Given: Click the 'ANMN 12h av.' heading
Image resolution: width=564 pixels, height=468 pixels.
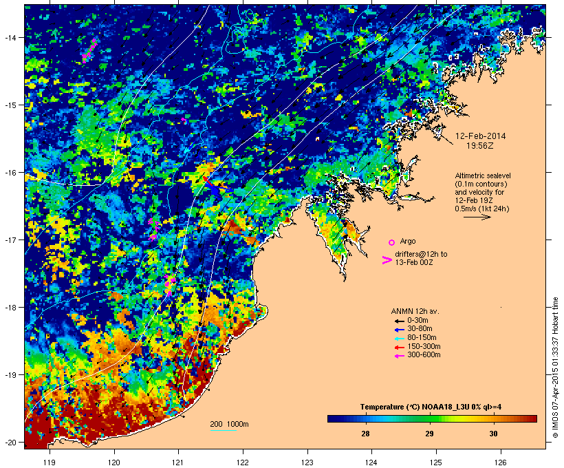Looking at the screenshot, I should click(x=415, y=311).
